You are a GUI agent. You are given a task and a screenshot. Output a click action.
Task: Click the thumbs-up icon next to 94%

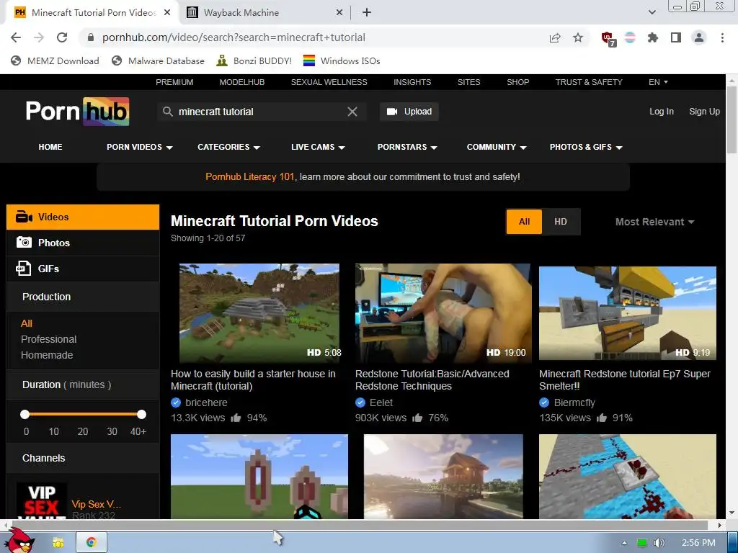tap(236, 418)
